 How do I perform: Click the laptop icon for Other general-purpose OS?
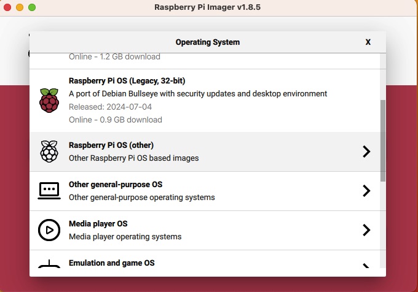49,191
